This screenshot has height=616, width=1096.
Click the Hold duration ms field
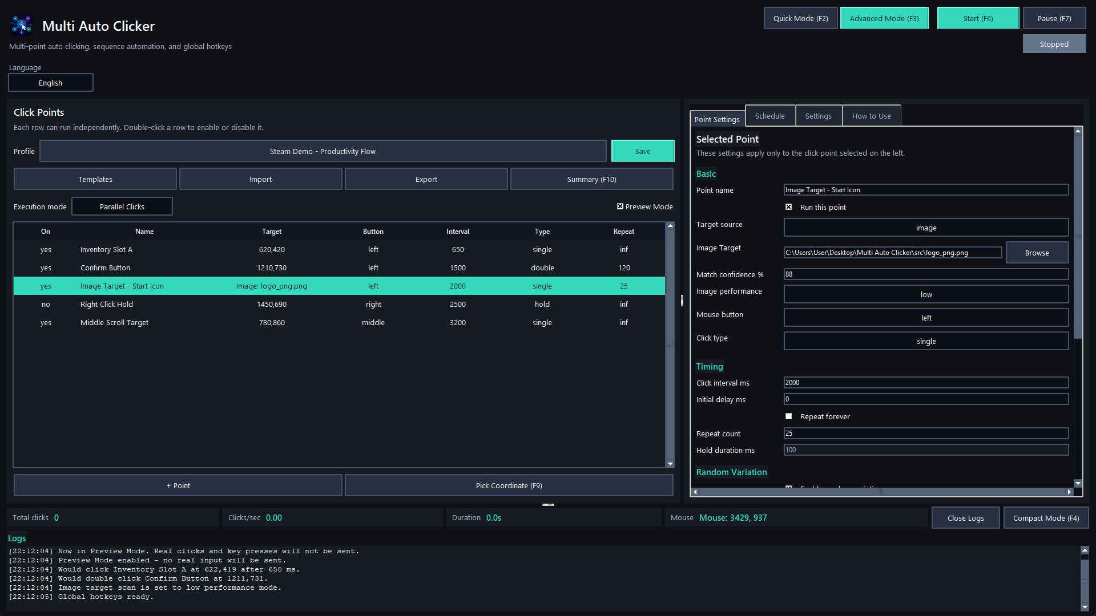[x=926, y=450]
